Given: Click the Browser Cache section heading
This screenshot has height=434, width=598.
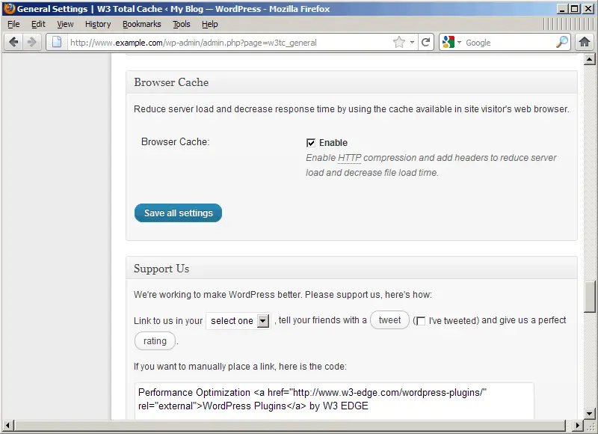Looking at the screenshot, I should tap(171, 82).
